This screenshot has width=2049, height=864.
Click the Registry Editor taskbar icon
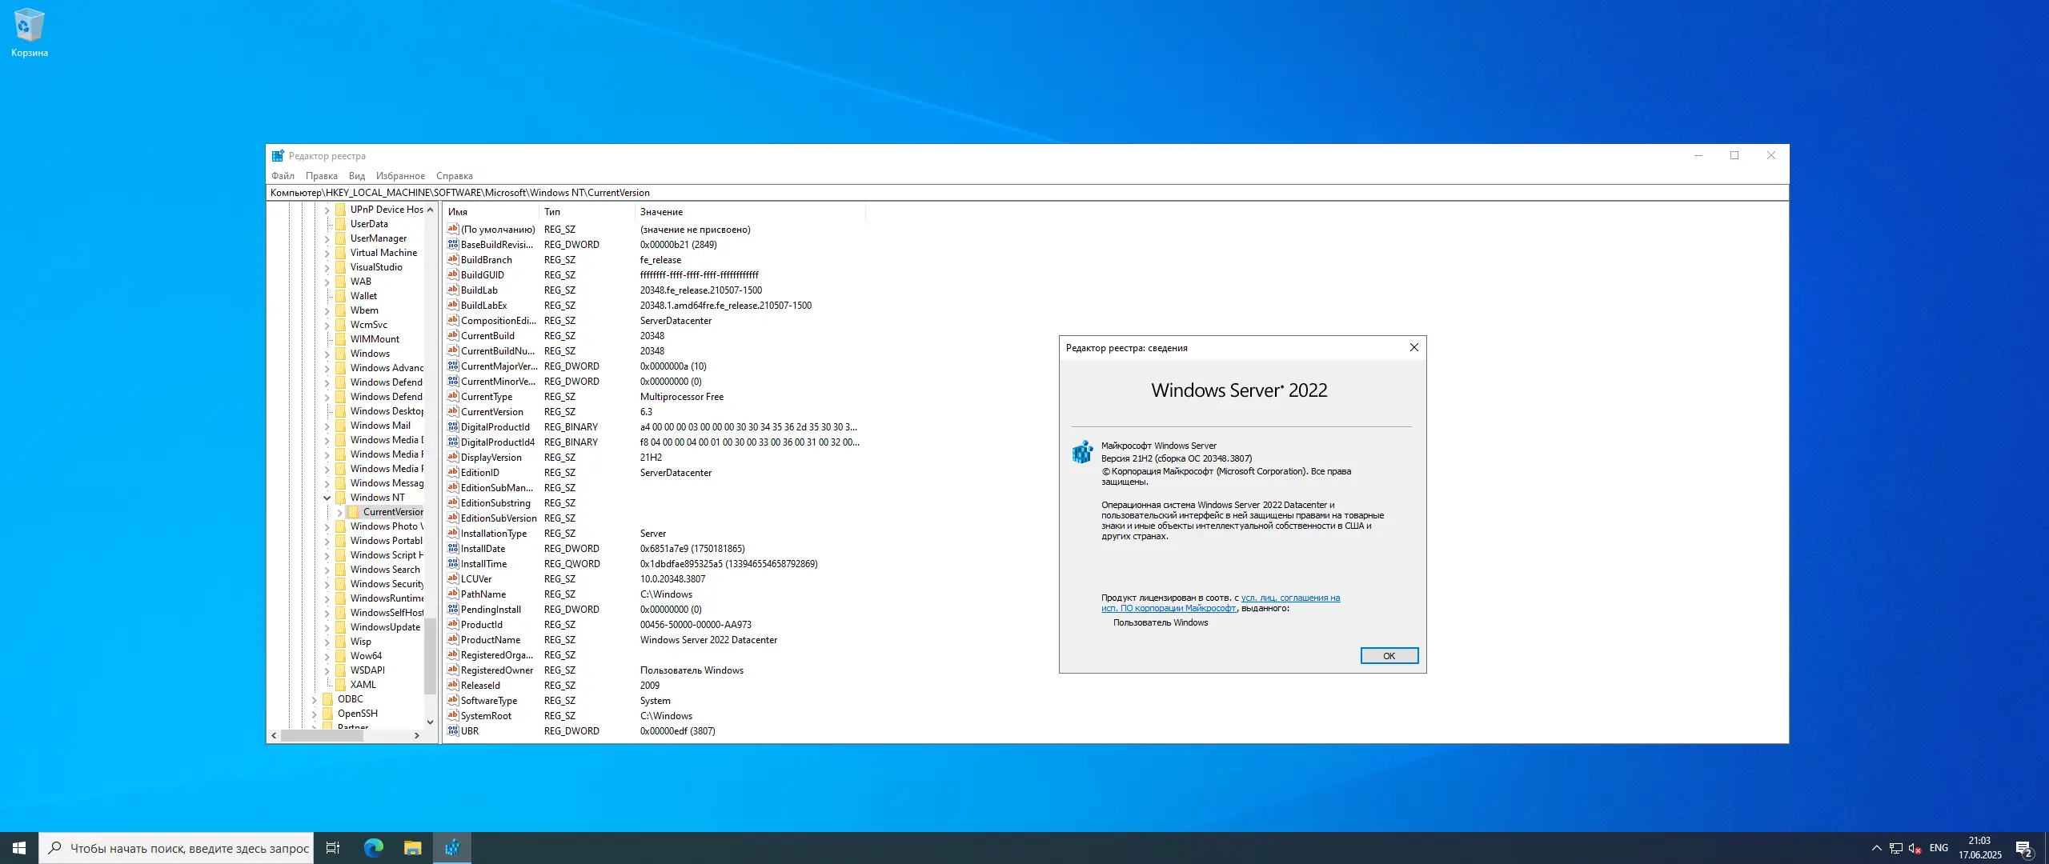pyautogui.click(x=452, y=848)
